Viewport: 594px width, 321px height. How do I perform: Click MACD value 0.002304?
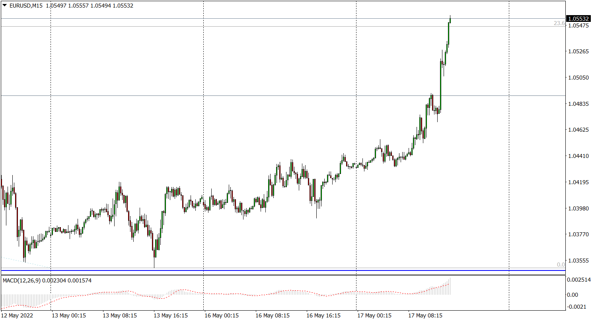click(x=55, y=280)
